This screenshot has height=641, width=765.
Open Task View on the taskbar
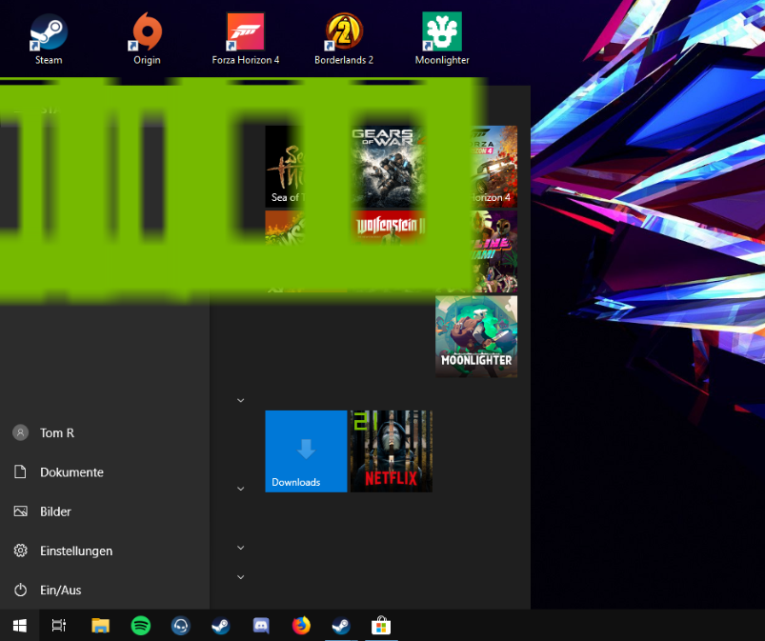pos(59,626)
